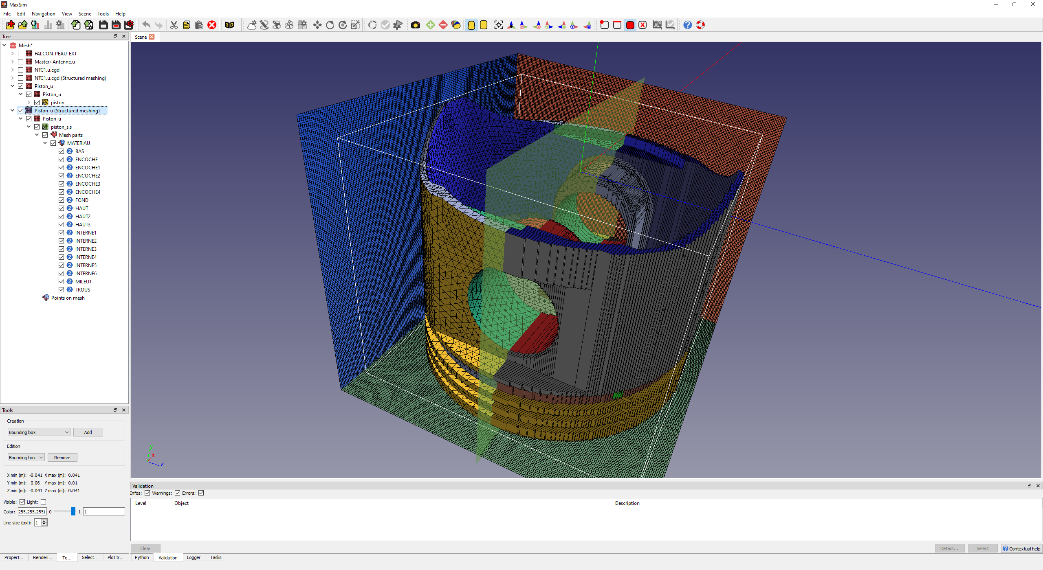
Task: Expand the NTC1.u.cgd tree item
Action: [13, 70]
